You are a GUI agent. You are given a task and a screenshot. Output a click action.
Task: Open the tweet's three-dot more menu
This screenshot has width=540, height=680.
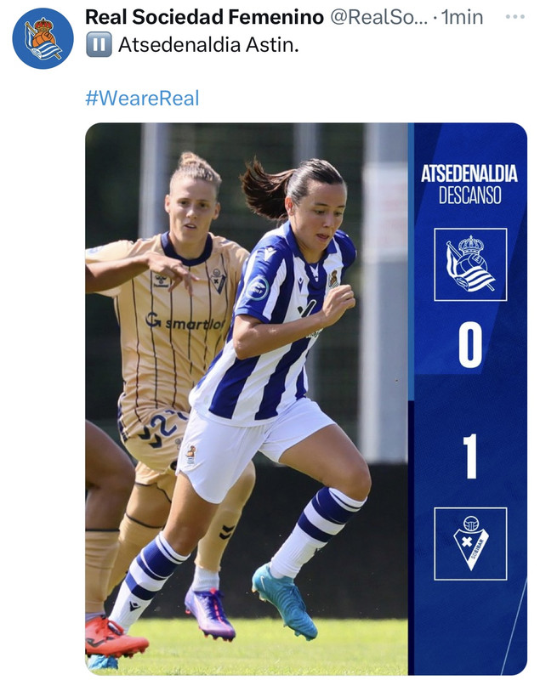pyautogui.click(x=515, y=17)
